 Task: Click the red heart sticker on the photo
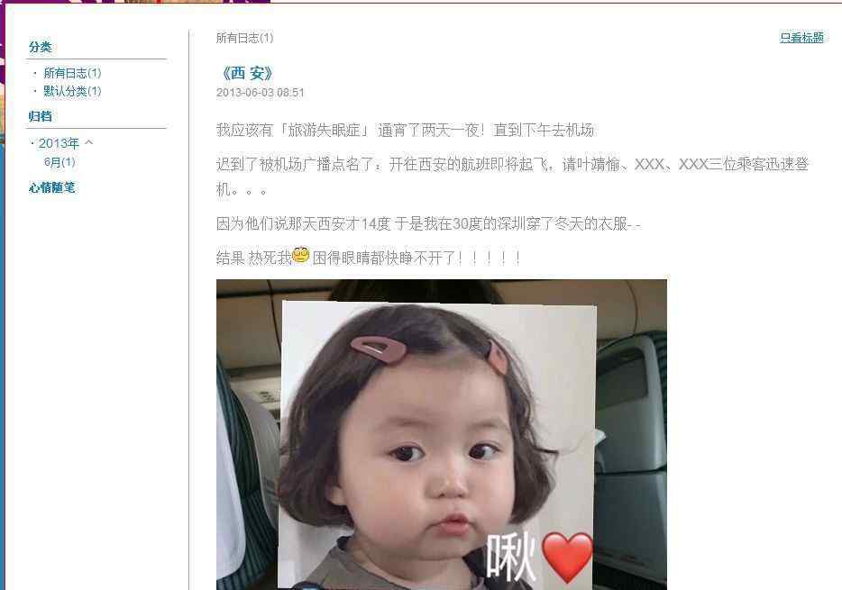click(x=567, y=556)
